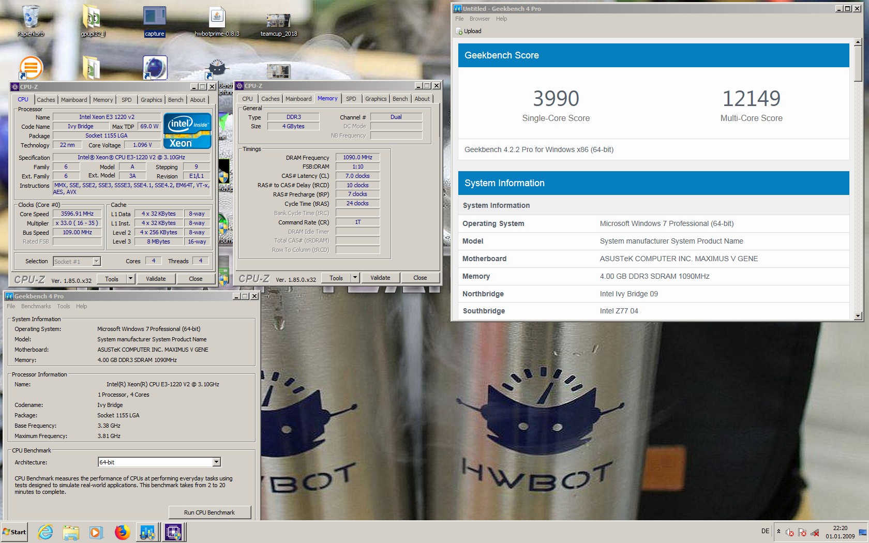Screen dimensions: 869x543
Task: Show hidden tray icons arrow
Action: pyautogui.click(x=778, y=532)
